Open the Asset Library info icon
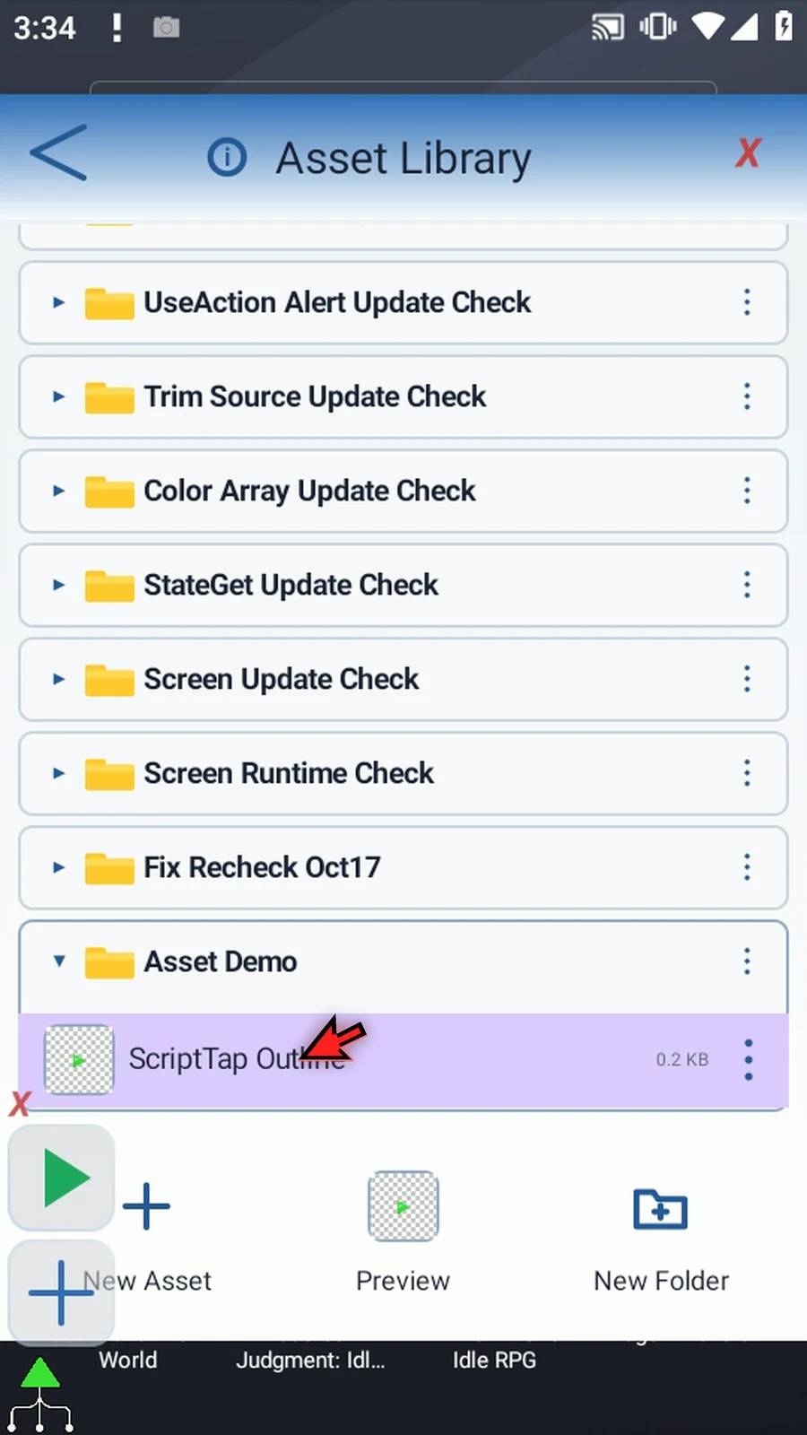 click(227, 158)
